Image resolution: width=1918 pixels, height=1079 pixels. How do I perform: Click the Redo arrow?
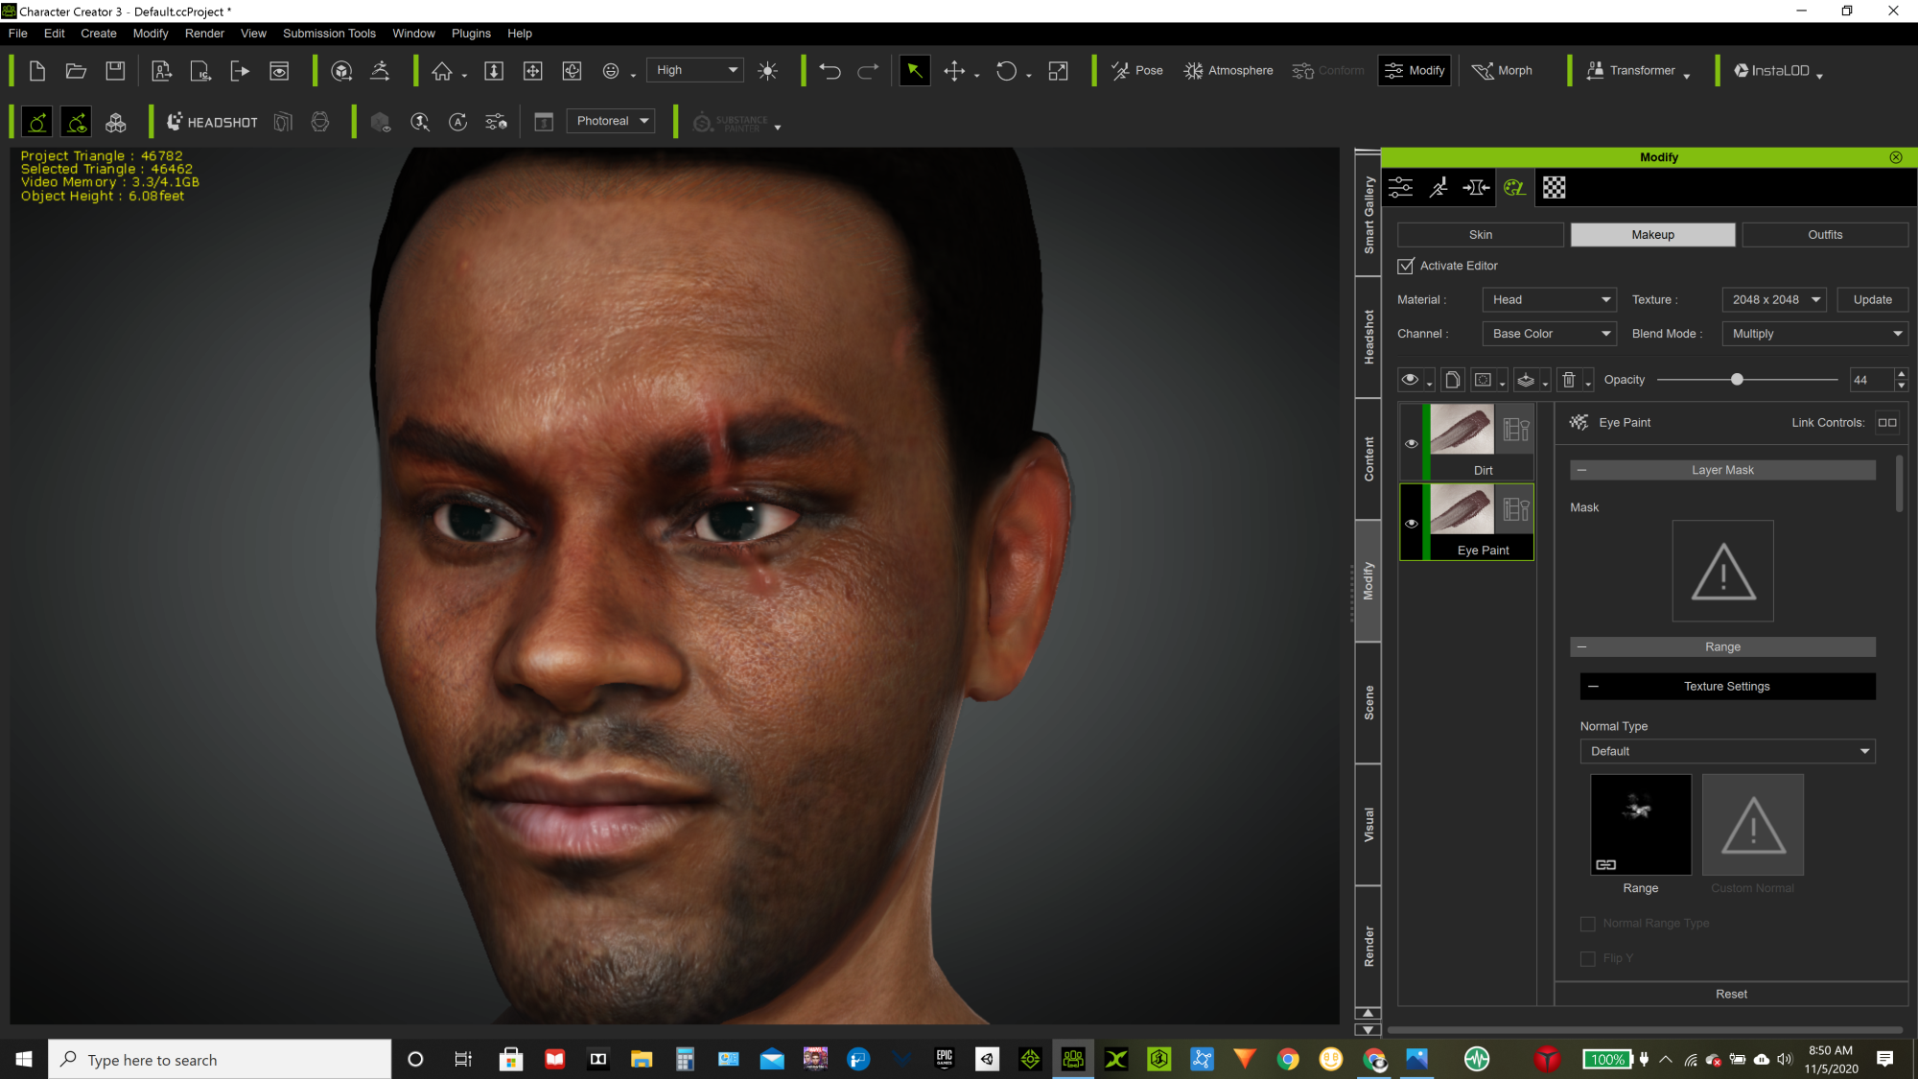pyautogui.click(x=868, y=71)
